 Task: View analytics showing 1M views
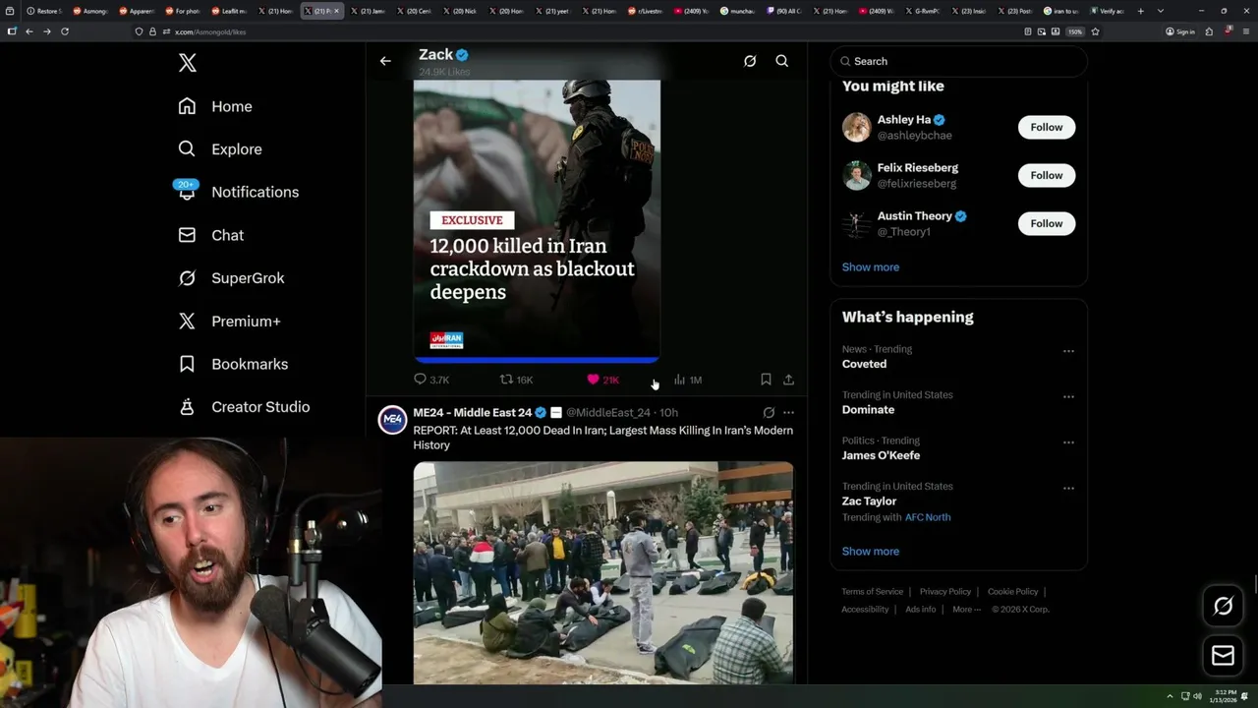point(688,380)
